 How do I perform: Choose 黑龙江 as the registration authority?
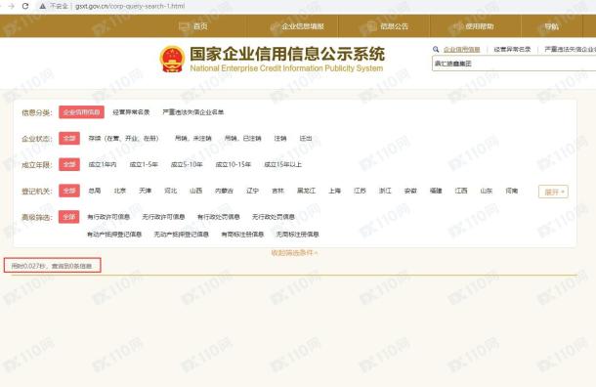pyautogui.click(x=306, y=191)
